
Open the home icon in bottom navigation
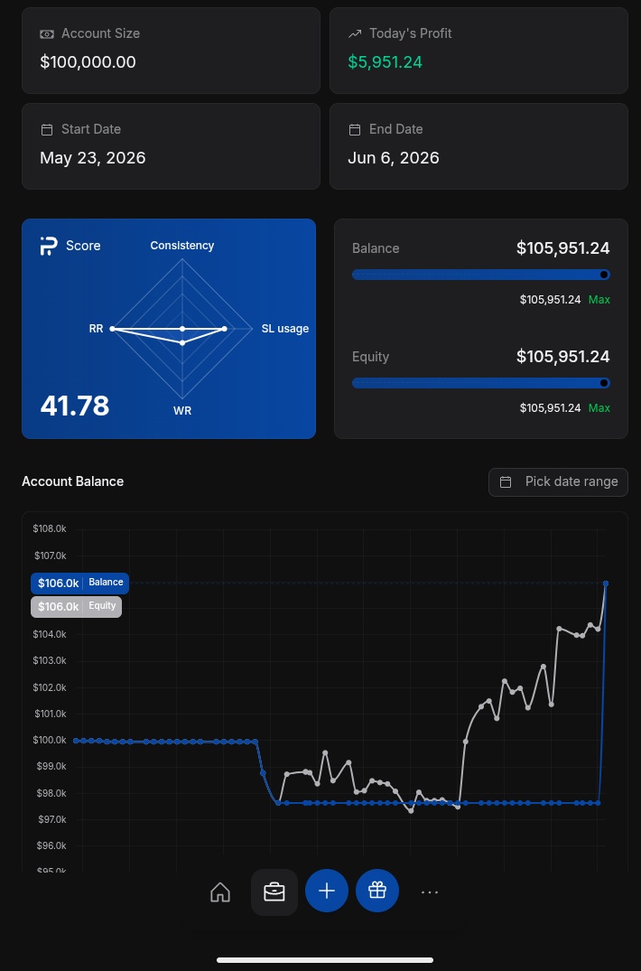click(220, 892)
